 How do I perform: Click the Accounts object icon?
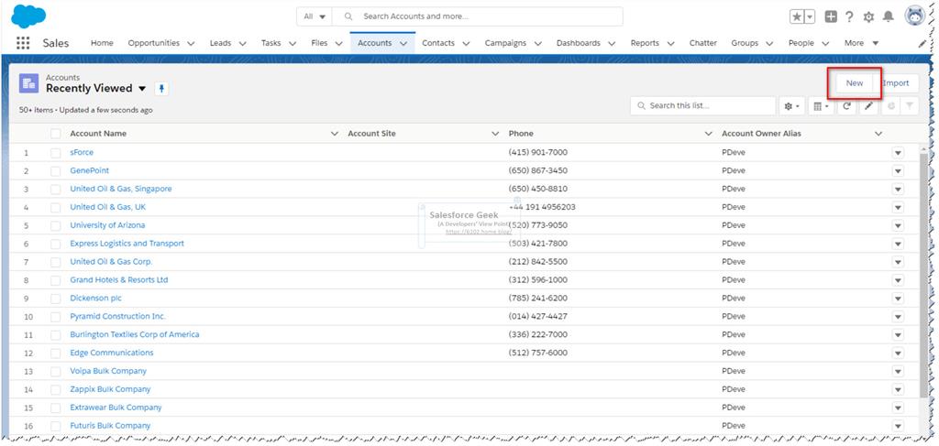(x=28, y=83)
